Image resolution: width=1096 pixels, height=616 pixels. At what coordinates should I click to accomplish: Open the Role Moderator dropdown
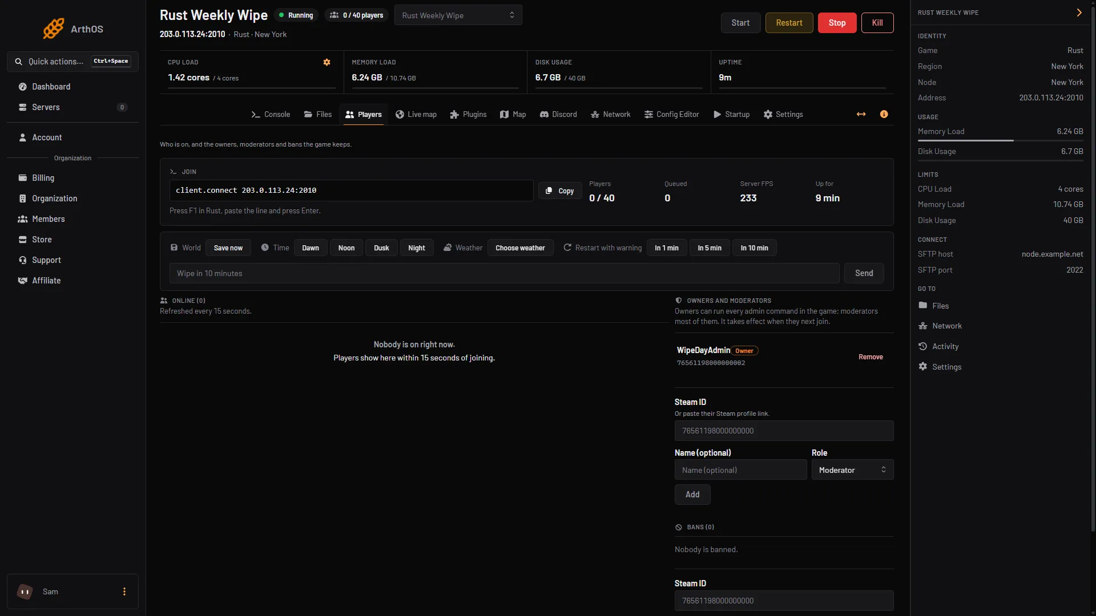(852, 470)
